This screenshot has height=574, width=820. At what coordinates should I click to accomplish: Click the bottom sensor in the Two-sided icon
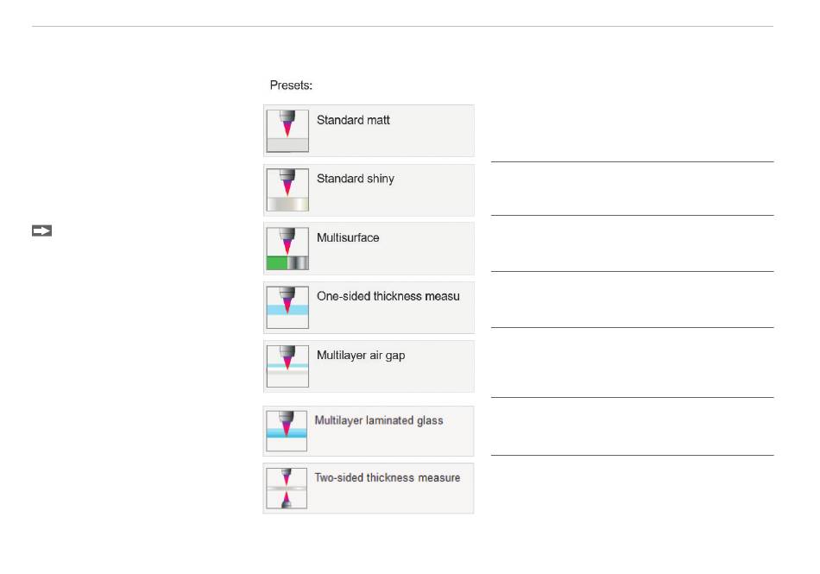(286, 501)
